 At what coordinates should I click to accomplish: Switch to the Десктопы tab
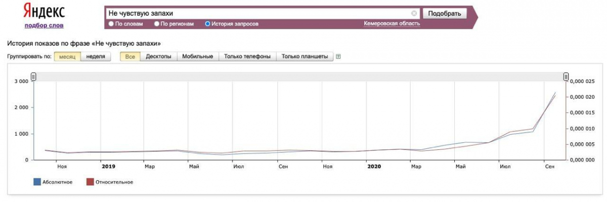[x=158, y=57]
